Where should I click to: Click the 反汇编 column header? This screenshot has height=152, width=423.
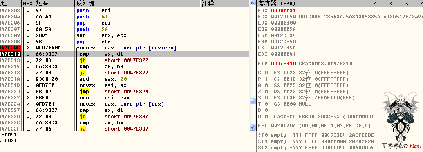coord(137,4)
